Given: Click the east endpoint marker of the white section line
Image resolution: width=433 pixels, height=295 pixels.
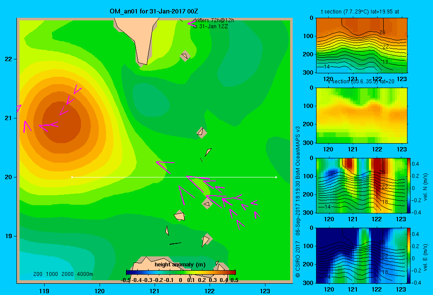Looking at the screenshot, I should [x=276, y=177].
